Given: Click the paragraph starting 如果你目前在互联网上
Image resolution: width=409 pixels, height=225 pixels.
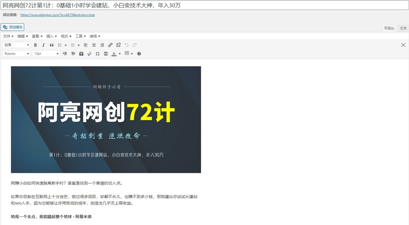Looking at the screenshot, I should (x=104, y=200).
